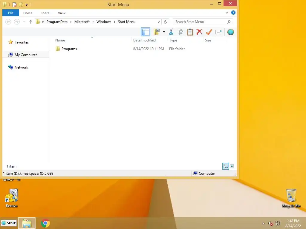The width and height of the screenshot is (306, 229).
Task: Open the Share ribbon tab
Action: coord(45,13)
